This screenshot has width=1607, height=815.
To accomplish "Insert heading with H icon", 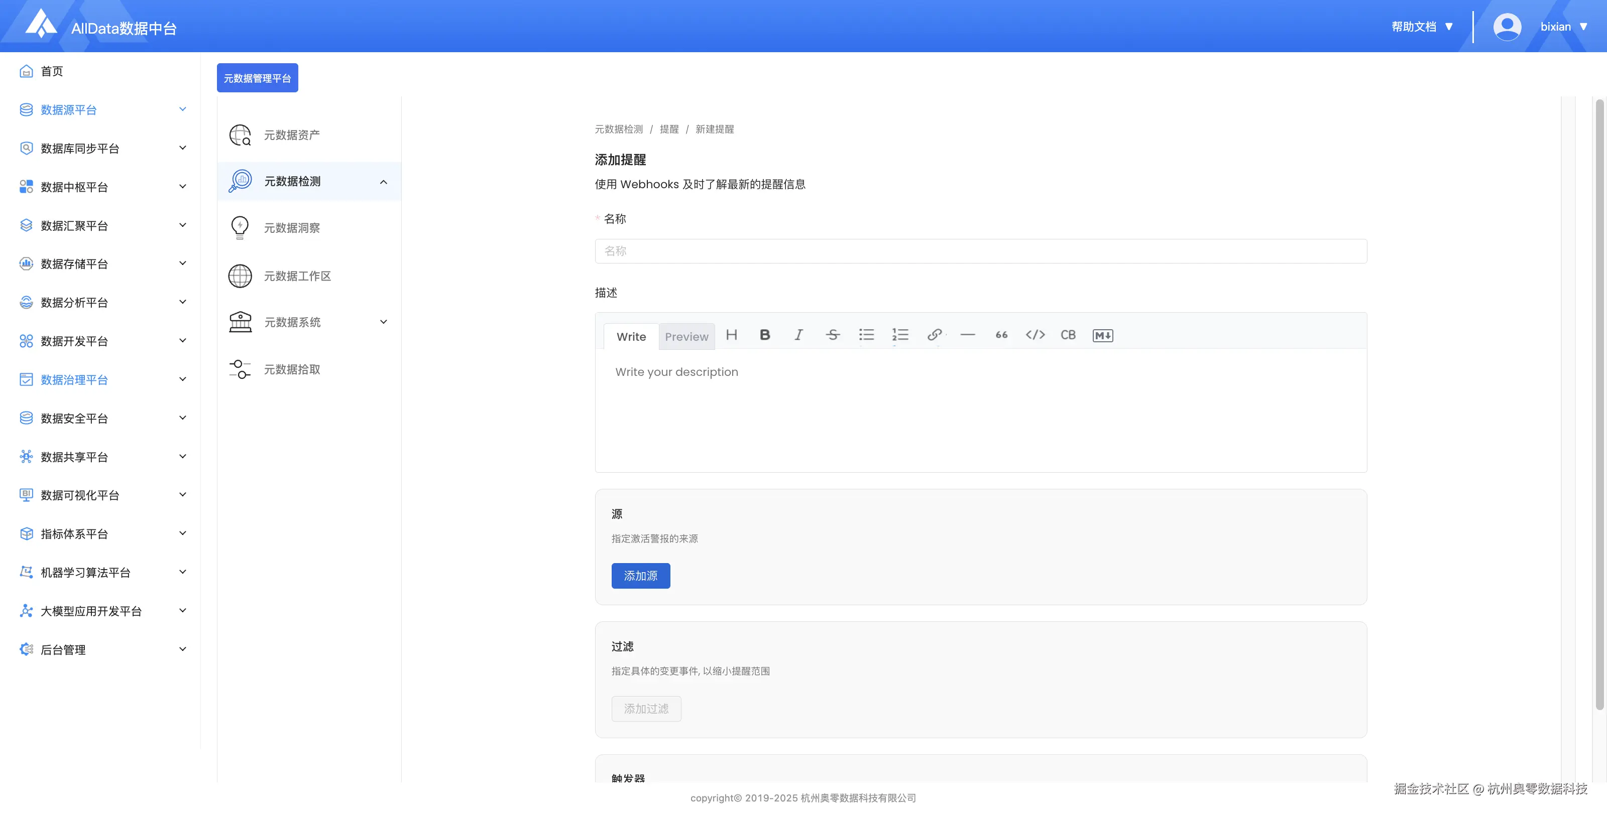I will (731, 335).
